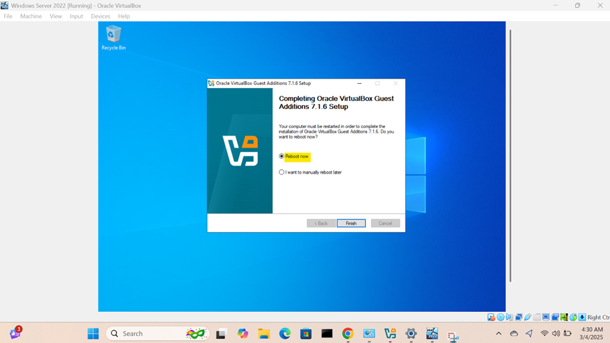This screenshot has width=610, height=343.
Task: Minimize the Guest Additions Setup dialog
Action: (360, 83)
